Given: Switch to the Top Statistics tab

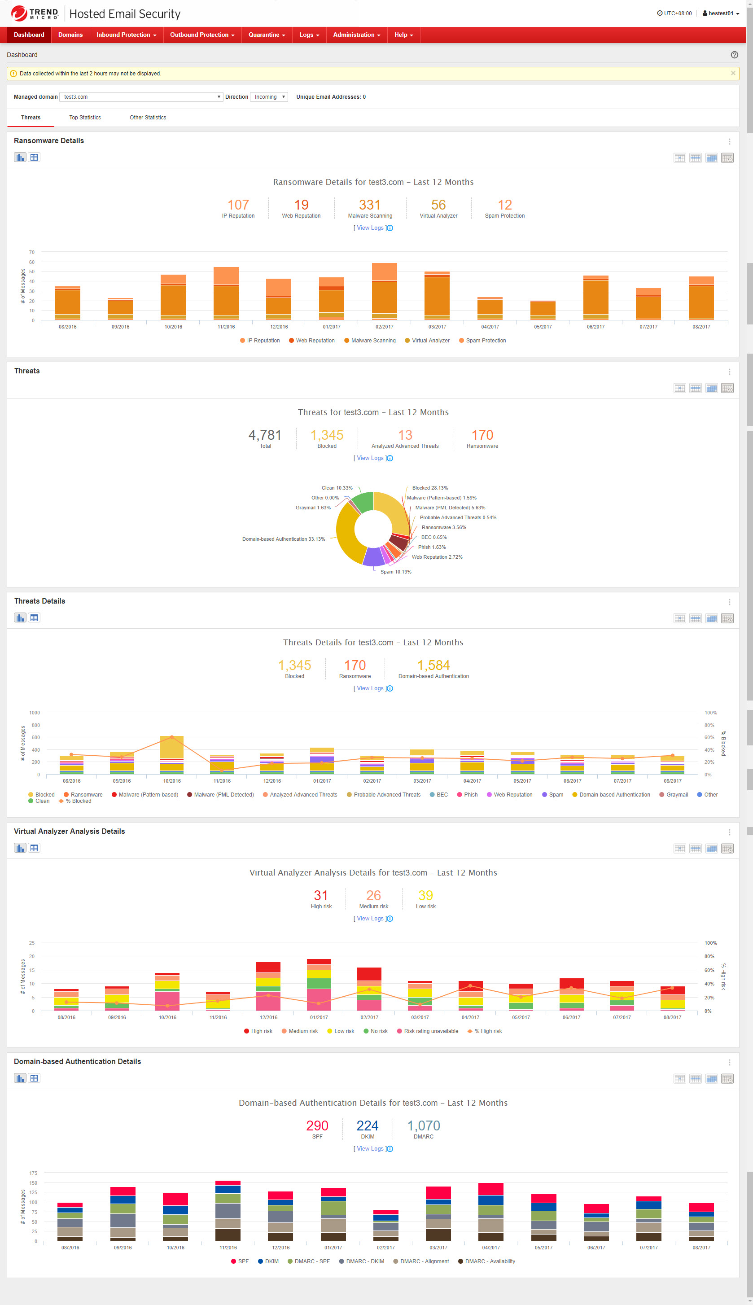Looking at the screenshot, I should point(85,118).
